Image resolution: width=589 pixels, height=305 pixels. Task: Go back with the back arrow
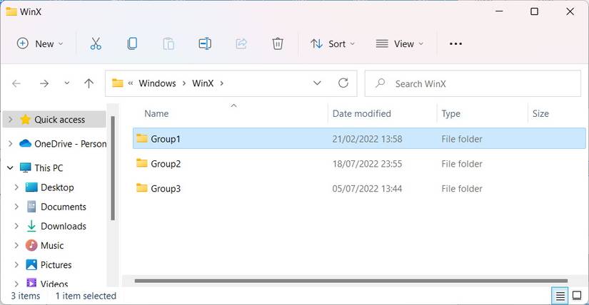(16, 83)
